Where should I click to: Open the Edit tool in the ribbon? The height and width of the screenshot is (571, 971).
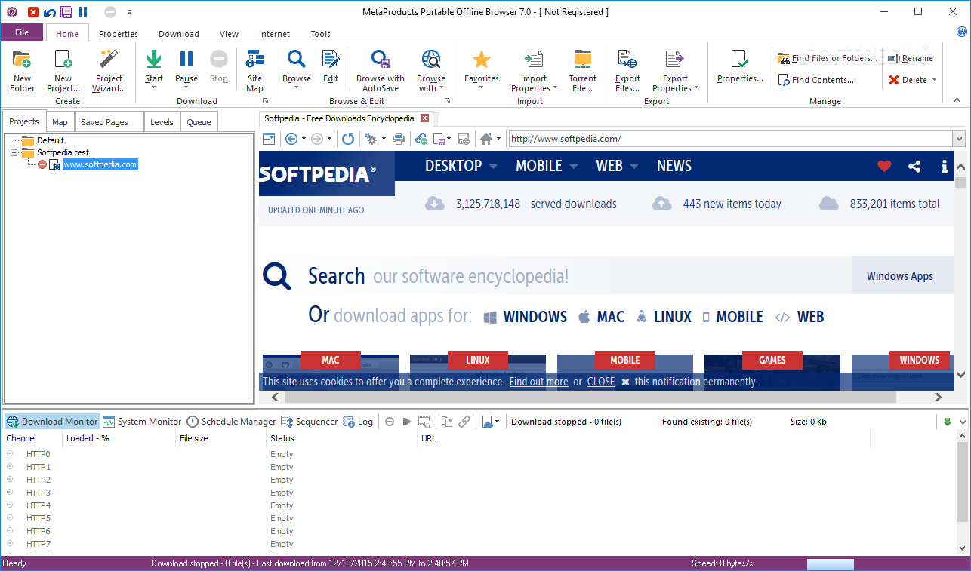click(x=331, y=68)
